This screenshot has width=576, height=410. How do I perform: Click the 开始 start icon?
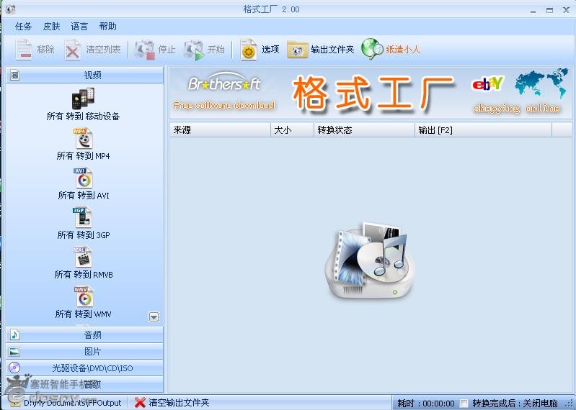pos(194,50)
